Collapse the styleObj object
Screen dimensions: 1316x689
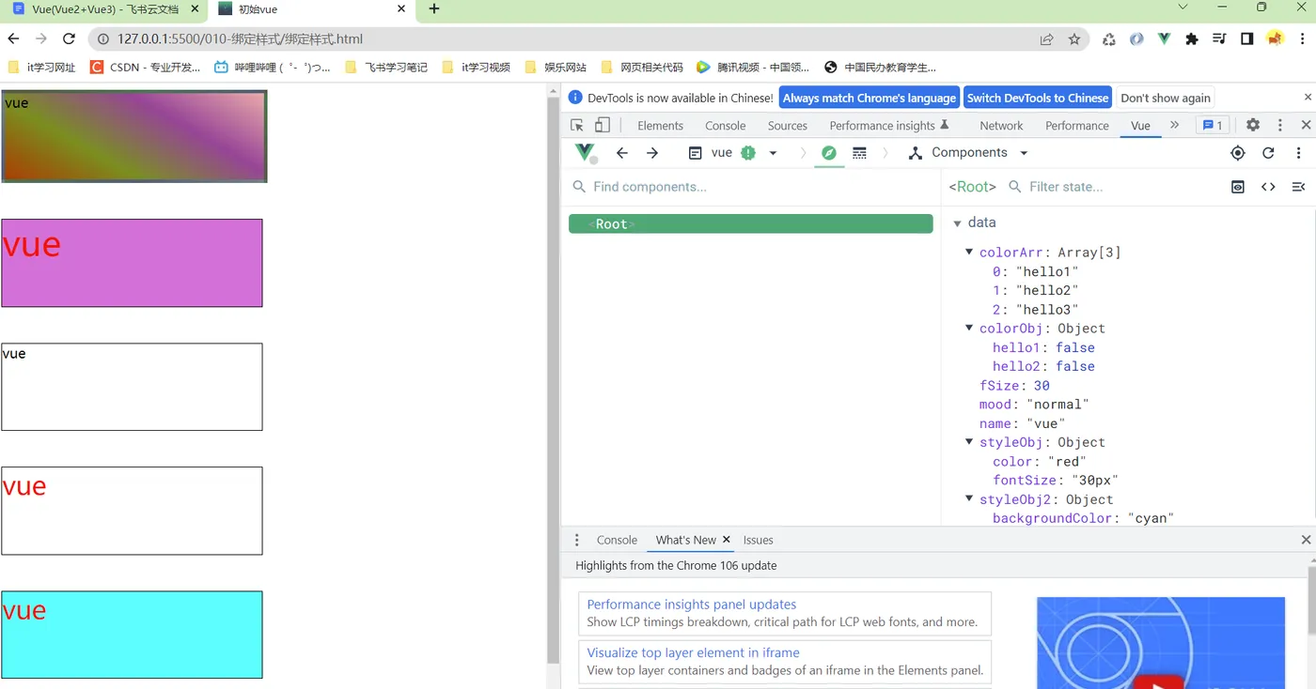click(x=969, y=442)
